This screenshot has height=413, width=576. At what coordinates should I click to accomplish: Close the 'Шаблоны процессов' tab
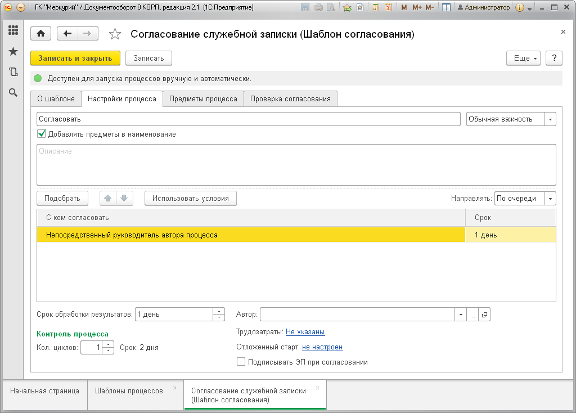[174, 388]
